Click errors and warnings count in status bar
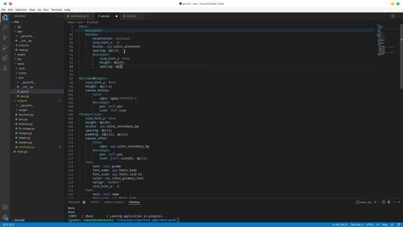 click(x=9, y=224)
